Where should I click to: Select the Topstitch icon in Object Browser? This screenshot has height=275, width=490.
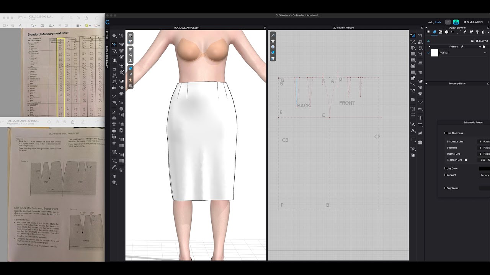(459, 32)
